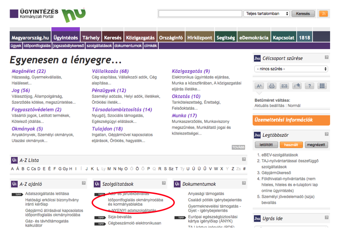Screen dimensions: 337x235
Task: Click the grid view icon
Action: pos(322,86)
